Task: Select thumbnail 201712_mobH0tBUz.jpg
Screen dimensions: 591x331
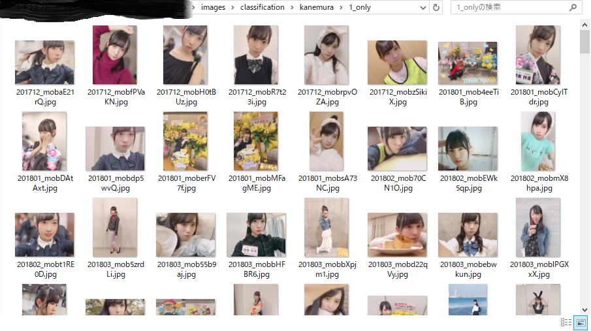Action: click(x=185, y=55)
